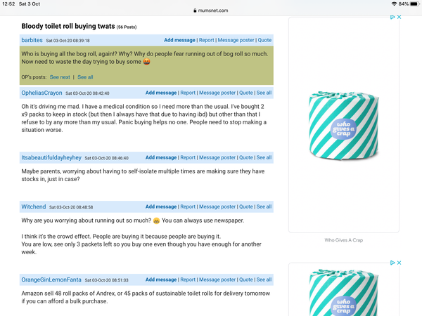The height and width of the screenshot is (316, 422).
Task: Report OpheliasCrayon's post
Action: 188,93
